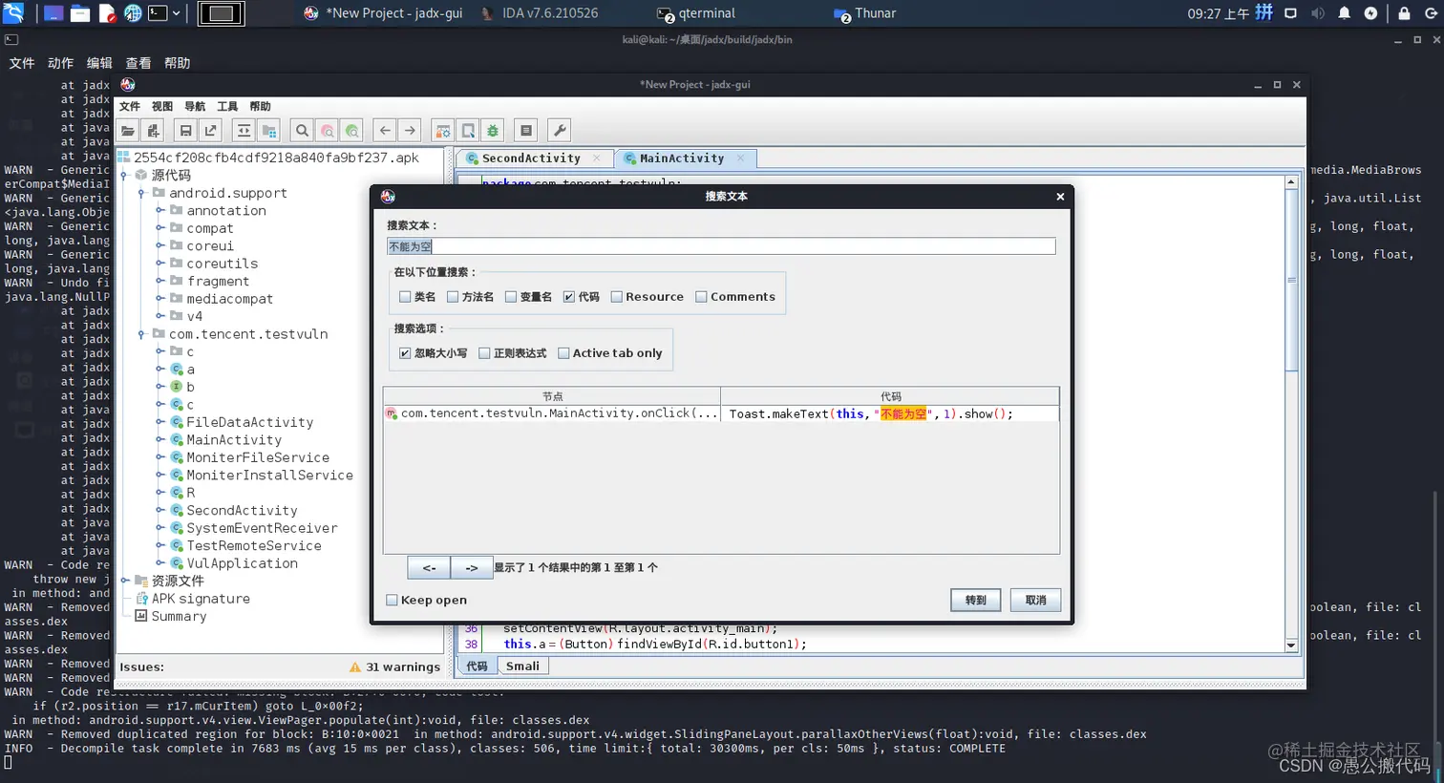Launch terminal emulator icon in top panel

pyautogui.click(x=158, y=13)
